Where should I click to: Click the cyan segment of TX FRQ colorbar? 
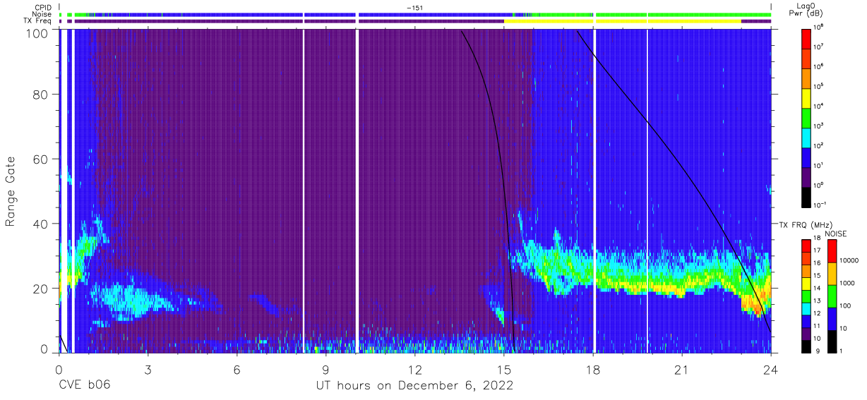(x=806, y=308)
